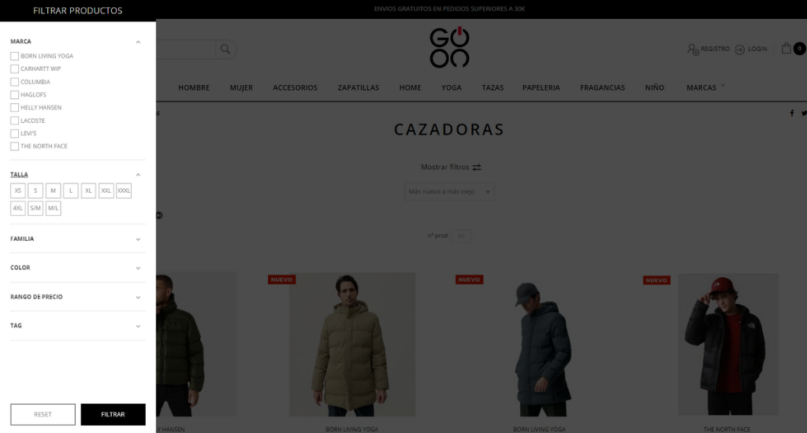Image resolution: width=807 pixels, height=433 pixels.
Task: Click the search magnifier icon
Action: point(225,49)
